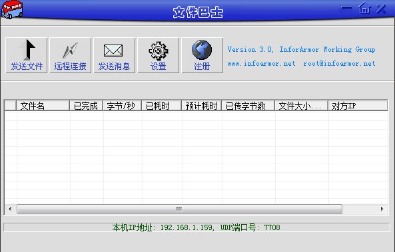Open the 发送消息 envelope message button
Viewport: 395px width, 252px height.
click(115, 55)
